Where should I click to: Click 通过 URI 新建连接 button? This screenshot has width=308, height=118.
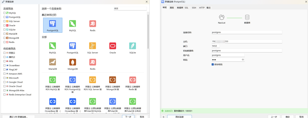point(19,117)
